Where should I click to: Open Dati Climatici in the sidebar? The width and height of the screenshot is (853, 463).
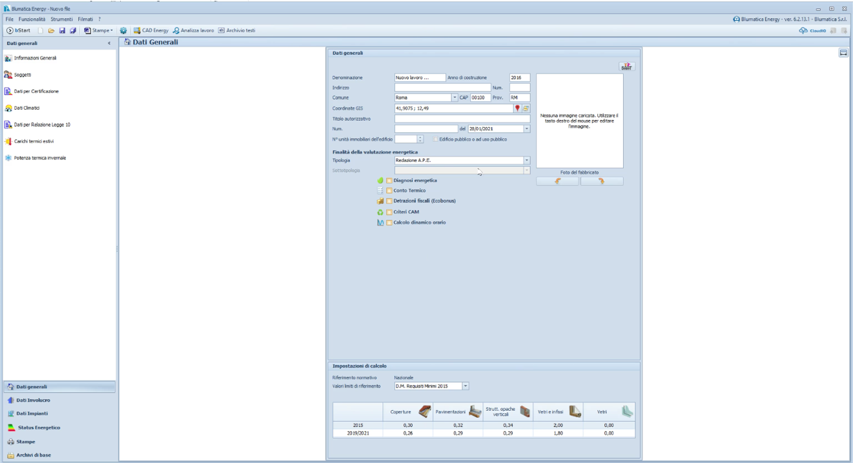(x=23, y=108)
